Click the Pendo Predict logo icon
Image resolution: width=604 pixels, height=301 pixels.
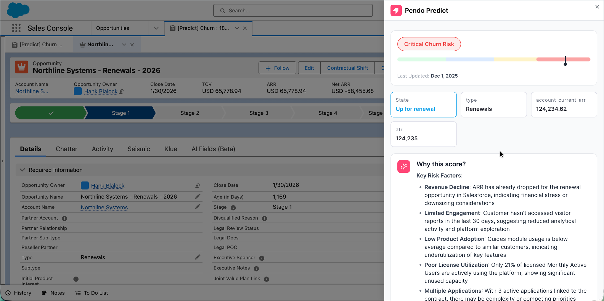tap(396, 11)
